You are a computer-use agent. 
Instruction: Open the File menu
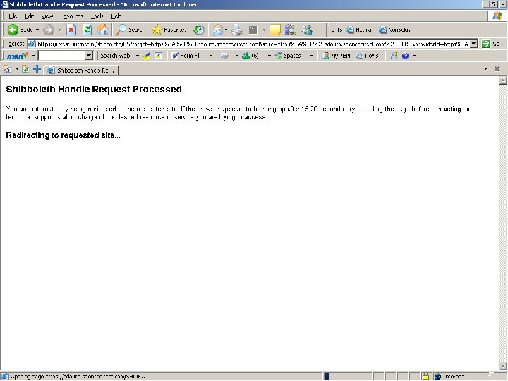(13, 16)
